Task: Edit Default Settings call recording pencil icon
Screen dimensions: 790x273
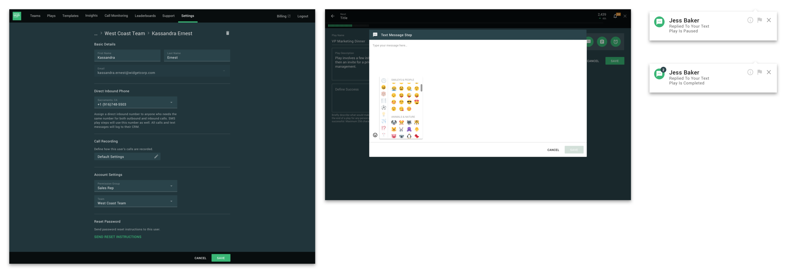Action: tap(156, 157)
